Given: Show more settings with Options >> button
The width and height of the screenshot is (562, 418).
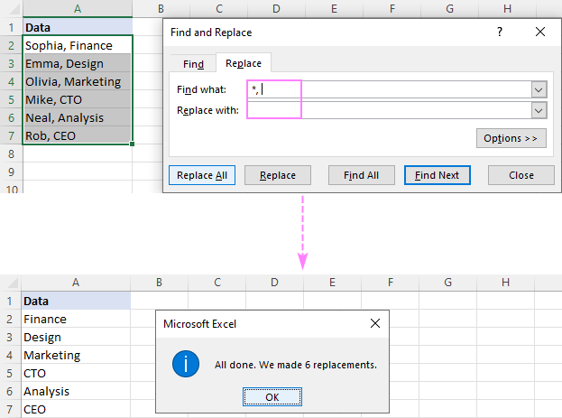Looking at the screenshot, I should point(511,138).
